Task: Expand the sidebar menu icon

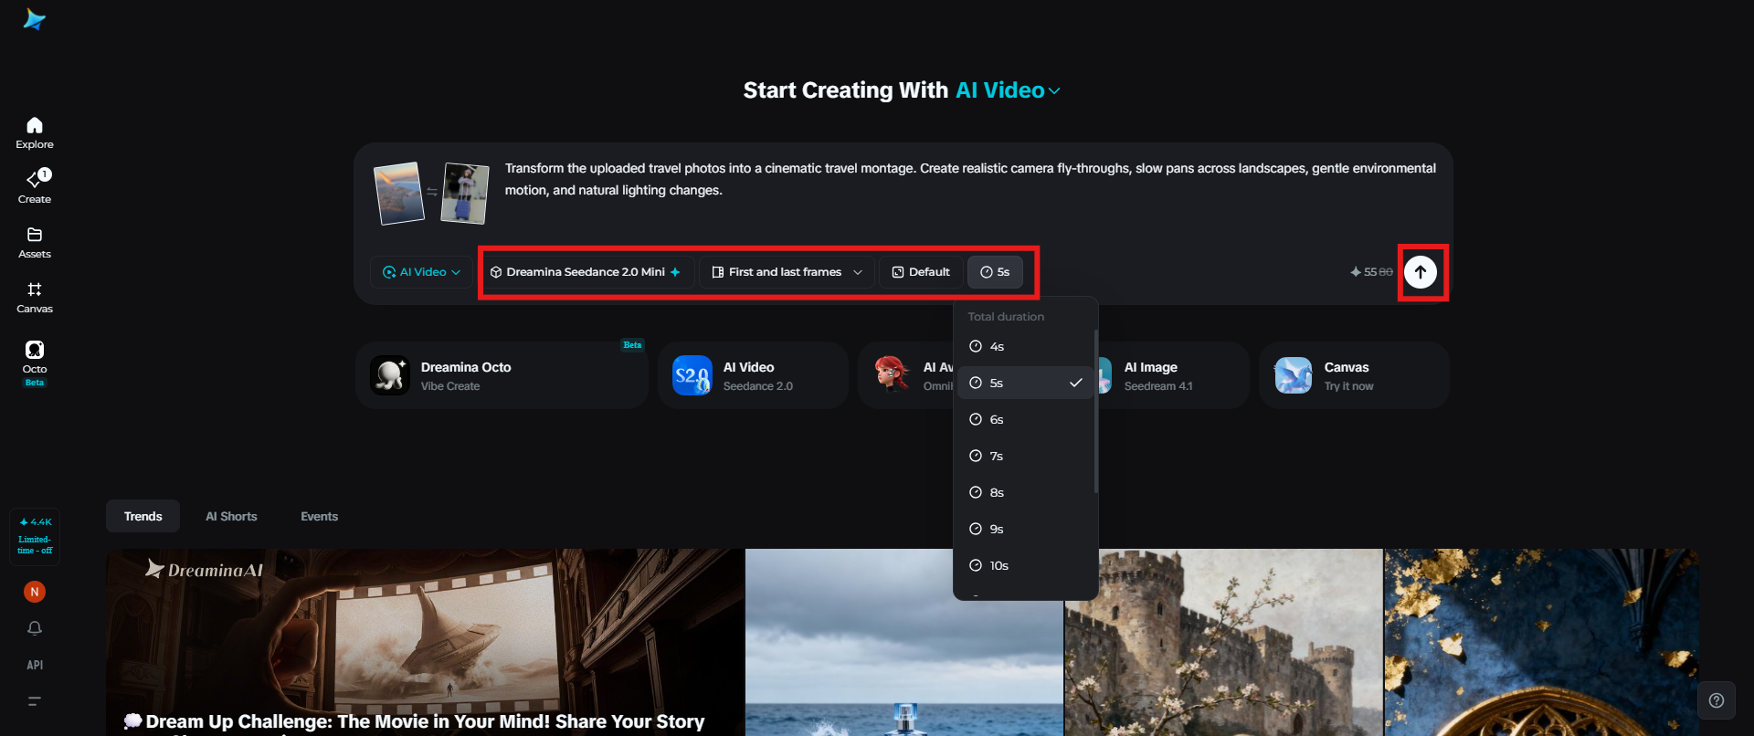Action: point(35,701)
